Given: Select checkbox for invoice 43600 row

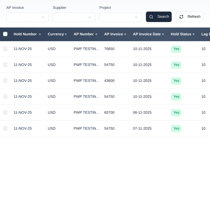Looking at the screenshot, I should pos(5,81).
